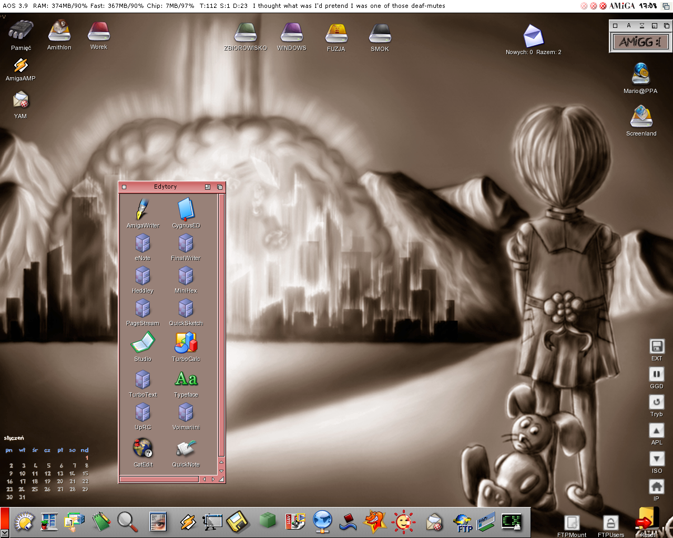The image size is (673, 538).
Task: Launch CygnusED from the Edytory window
Action: tap(186, 209)
